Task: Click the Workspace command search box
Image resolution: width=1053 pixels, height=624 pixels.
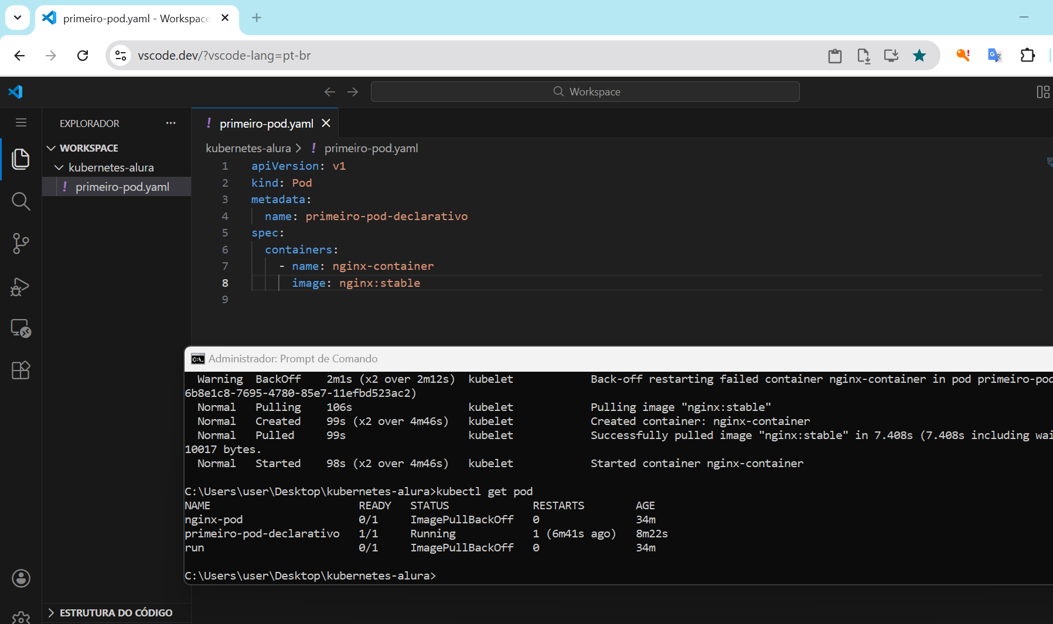Action: click(585, 92)
